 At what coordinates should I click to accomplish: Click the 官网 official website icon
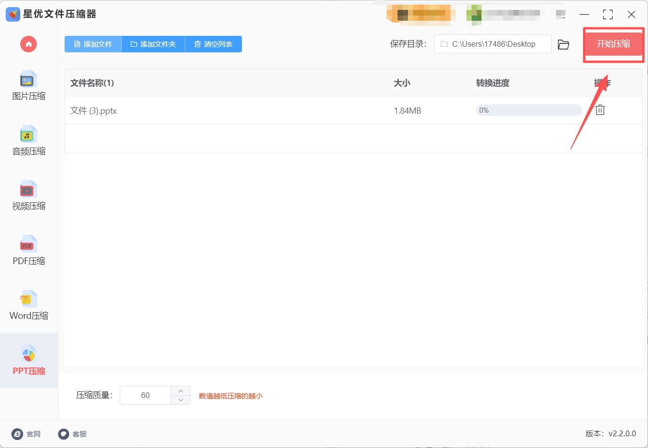point(17,434)
